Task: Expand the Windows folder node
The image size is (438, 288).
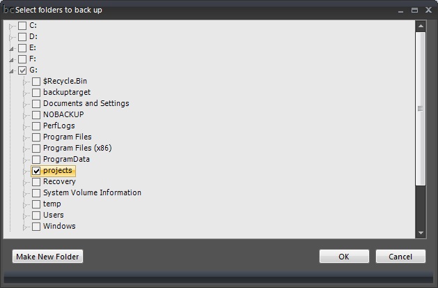Action: click(25, 227)
